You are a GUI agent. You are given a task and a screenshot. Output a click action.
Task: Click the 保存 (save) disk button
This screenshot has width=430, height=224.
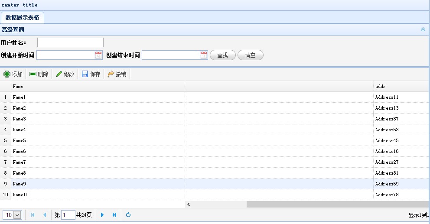tap(91, 74)
